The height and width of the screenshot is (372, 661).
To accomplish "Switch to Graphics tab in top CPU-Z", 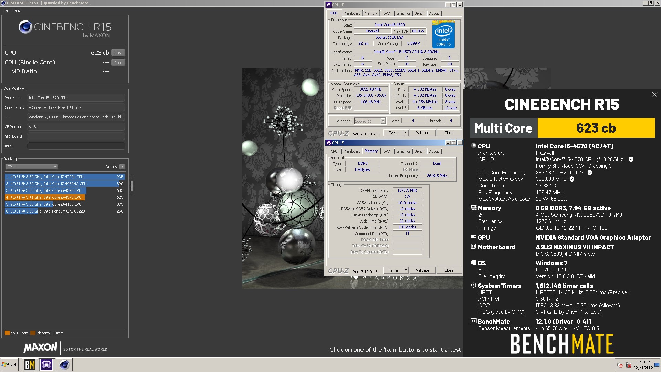I will point(403,13).
